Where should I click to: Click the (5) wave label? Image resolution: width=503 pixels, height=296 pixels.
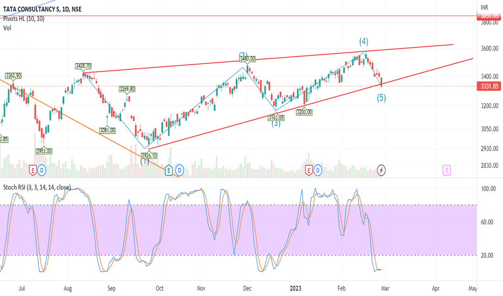[381, 97]
